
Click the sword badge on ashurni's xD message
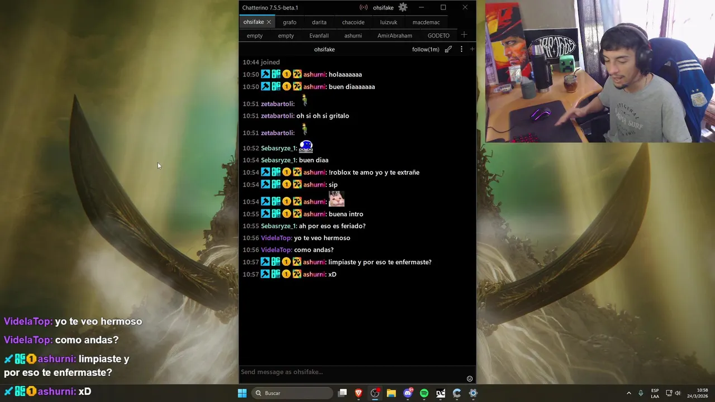[x=265, y=274]
